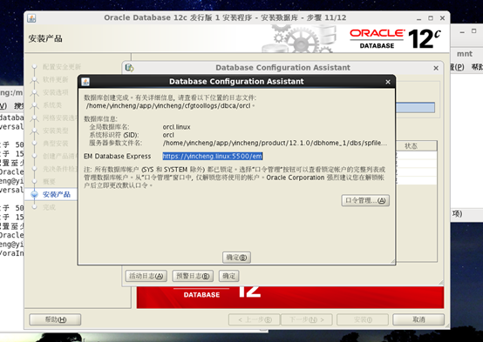Click the 确定(B) button in the front dialog

(236, 258)
